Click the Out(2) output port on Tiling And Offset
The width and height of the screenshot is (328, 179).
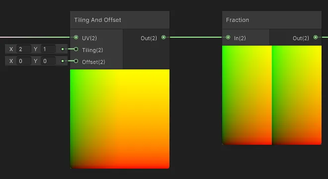164,37
